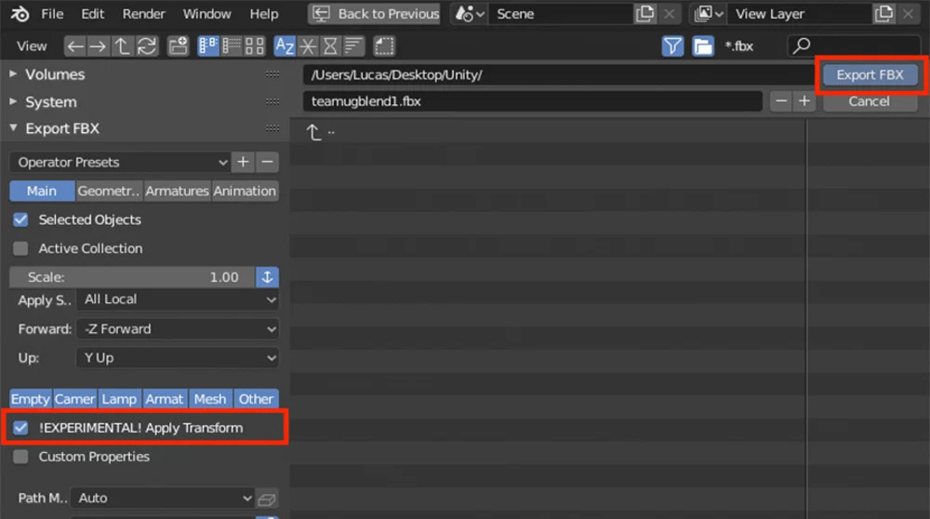Toggle the Other object type
This screenshot has height=519, width=930.
(257, 399)
